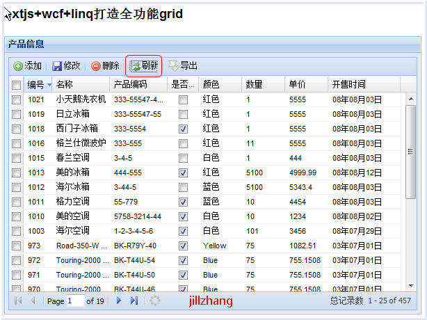Select the row checkbox for product 1013
427x320 pixels.
tap(16, 173)
